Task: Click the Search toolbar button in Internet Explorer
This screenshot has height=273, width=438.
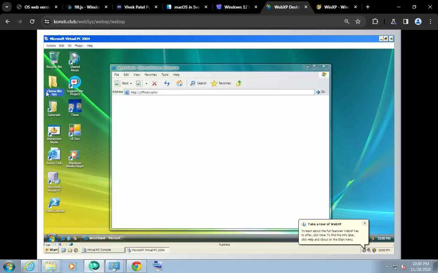Action: [x=198, y=83]
